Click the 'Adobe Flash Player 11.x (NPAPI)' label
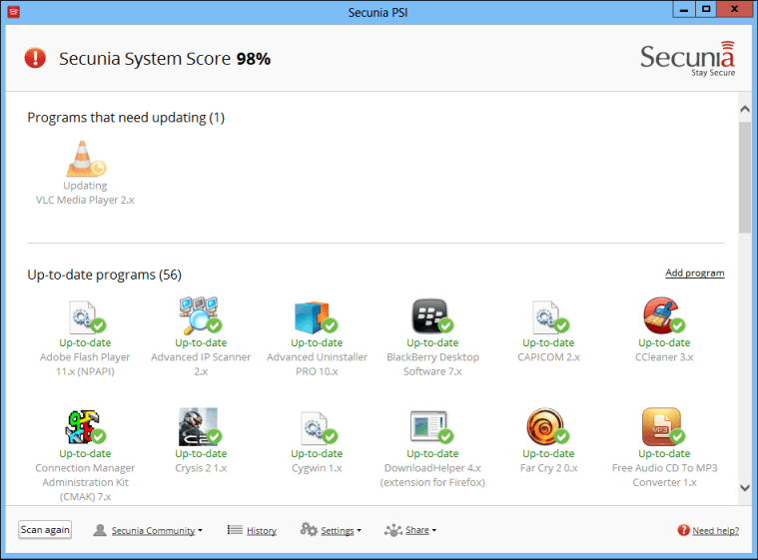 click(x=85, y=364)
